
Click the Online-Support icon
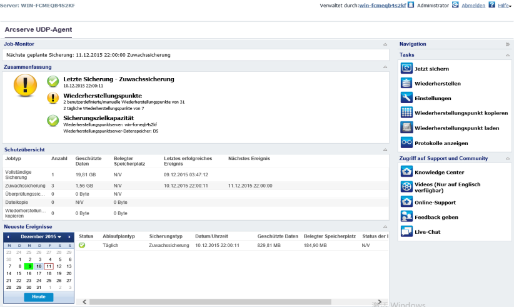[406, 202]
